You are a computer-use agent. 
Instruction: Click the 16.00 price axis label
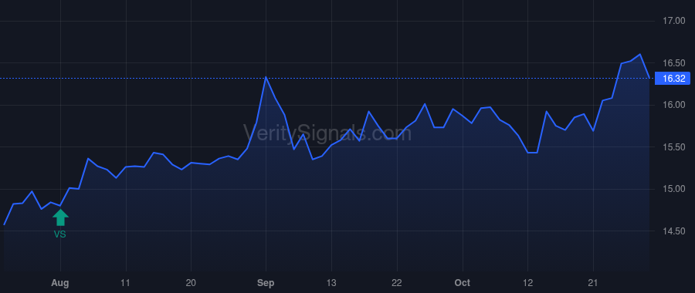click(x=673, y=105)
